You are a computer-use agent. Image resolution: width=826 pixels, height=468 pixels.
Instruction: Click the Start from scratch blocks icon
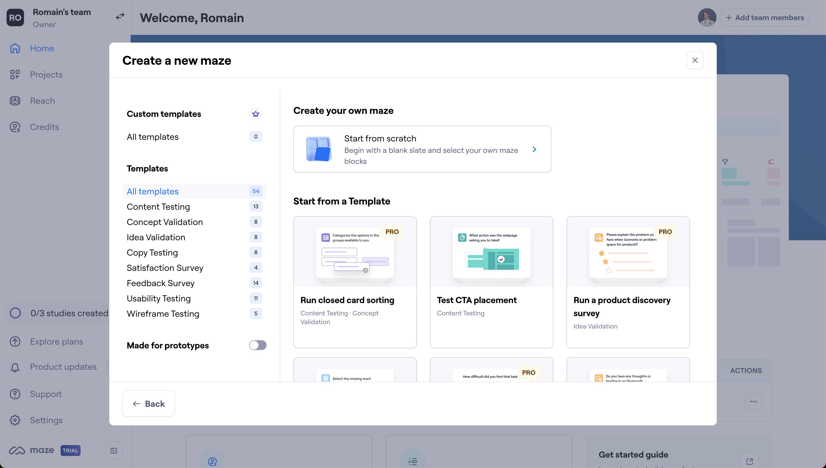coord(318,149)
